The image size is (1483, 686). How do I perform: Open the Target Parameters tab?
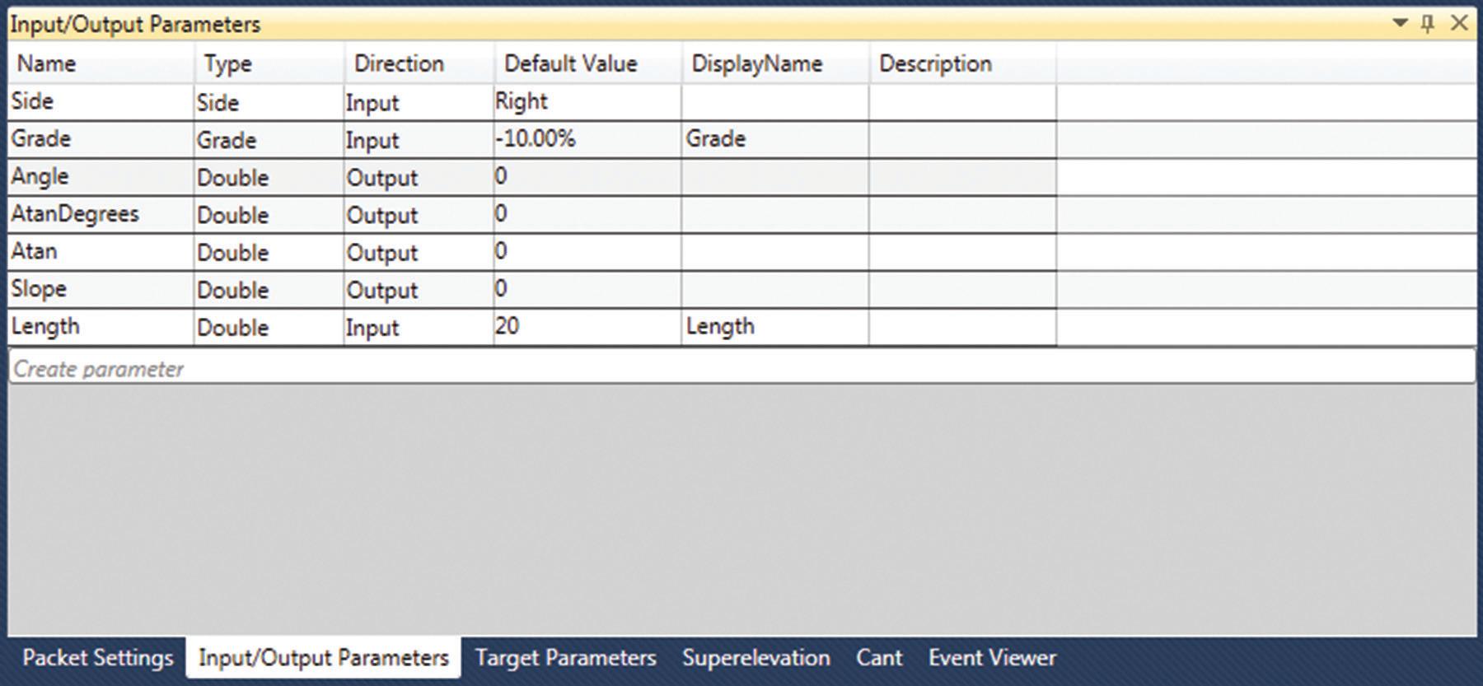pyautogui.click(x=565, y=657)
